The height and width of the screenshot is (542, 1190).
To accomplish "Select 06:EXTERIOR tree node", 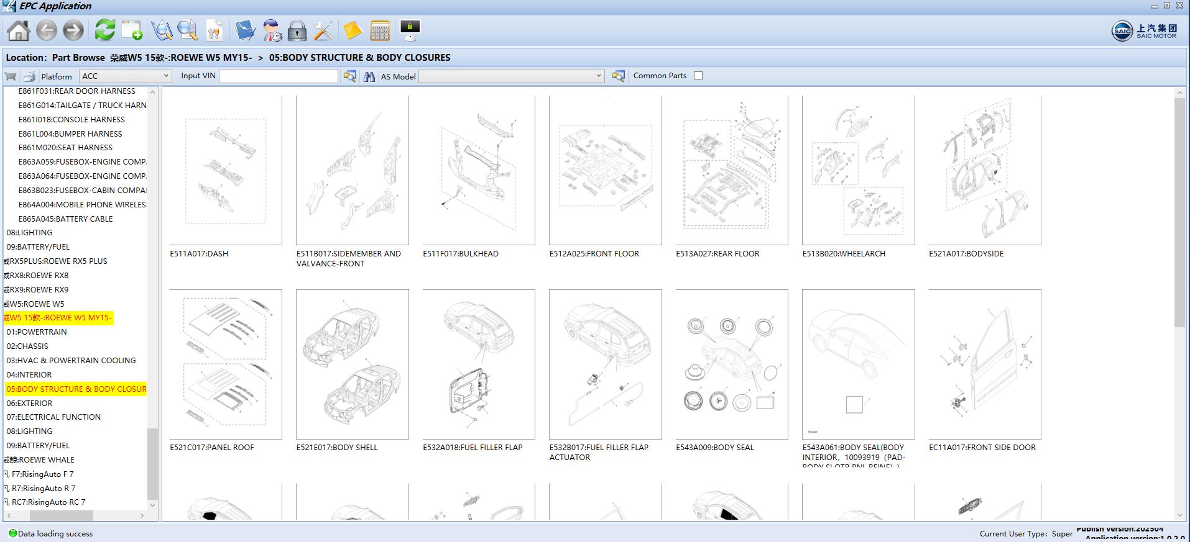I will tap(29, 404).
